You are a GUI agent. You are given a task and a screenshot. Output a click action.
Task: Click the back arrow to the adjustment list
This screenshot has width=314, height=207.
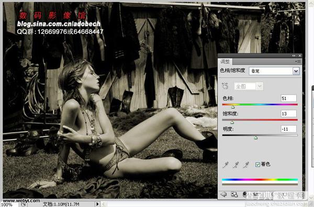223,194
